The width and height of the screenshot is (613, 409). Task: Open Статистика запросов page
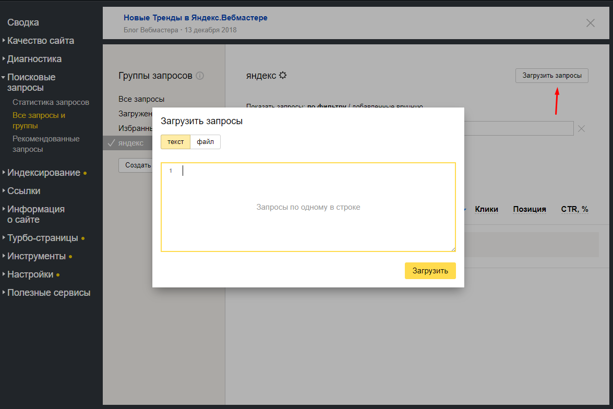51,102
